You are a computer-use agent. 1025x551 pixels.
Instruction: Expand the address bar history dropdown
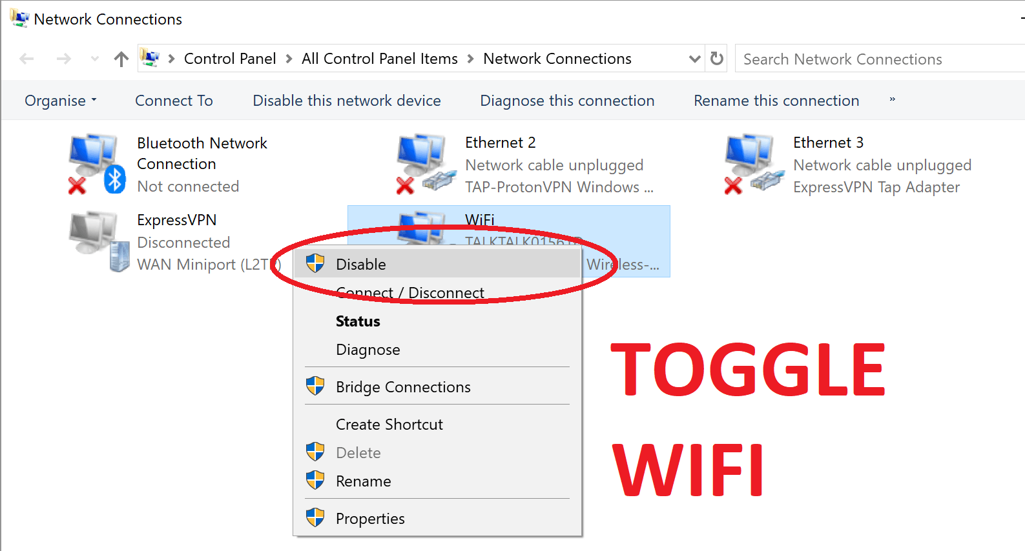694,59
